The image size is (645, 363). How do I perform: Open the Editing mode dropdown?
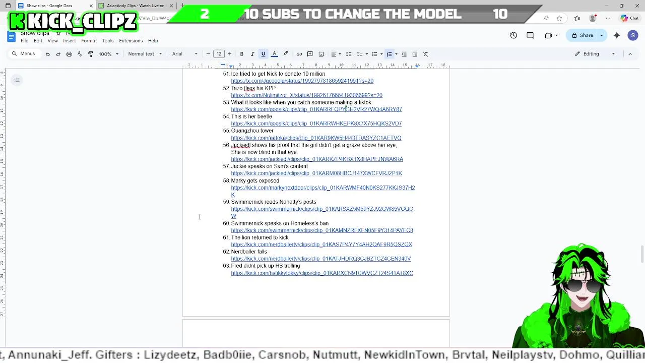(595, 54)
